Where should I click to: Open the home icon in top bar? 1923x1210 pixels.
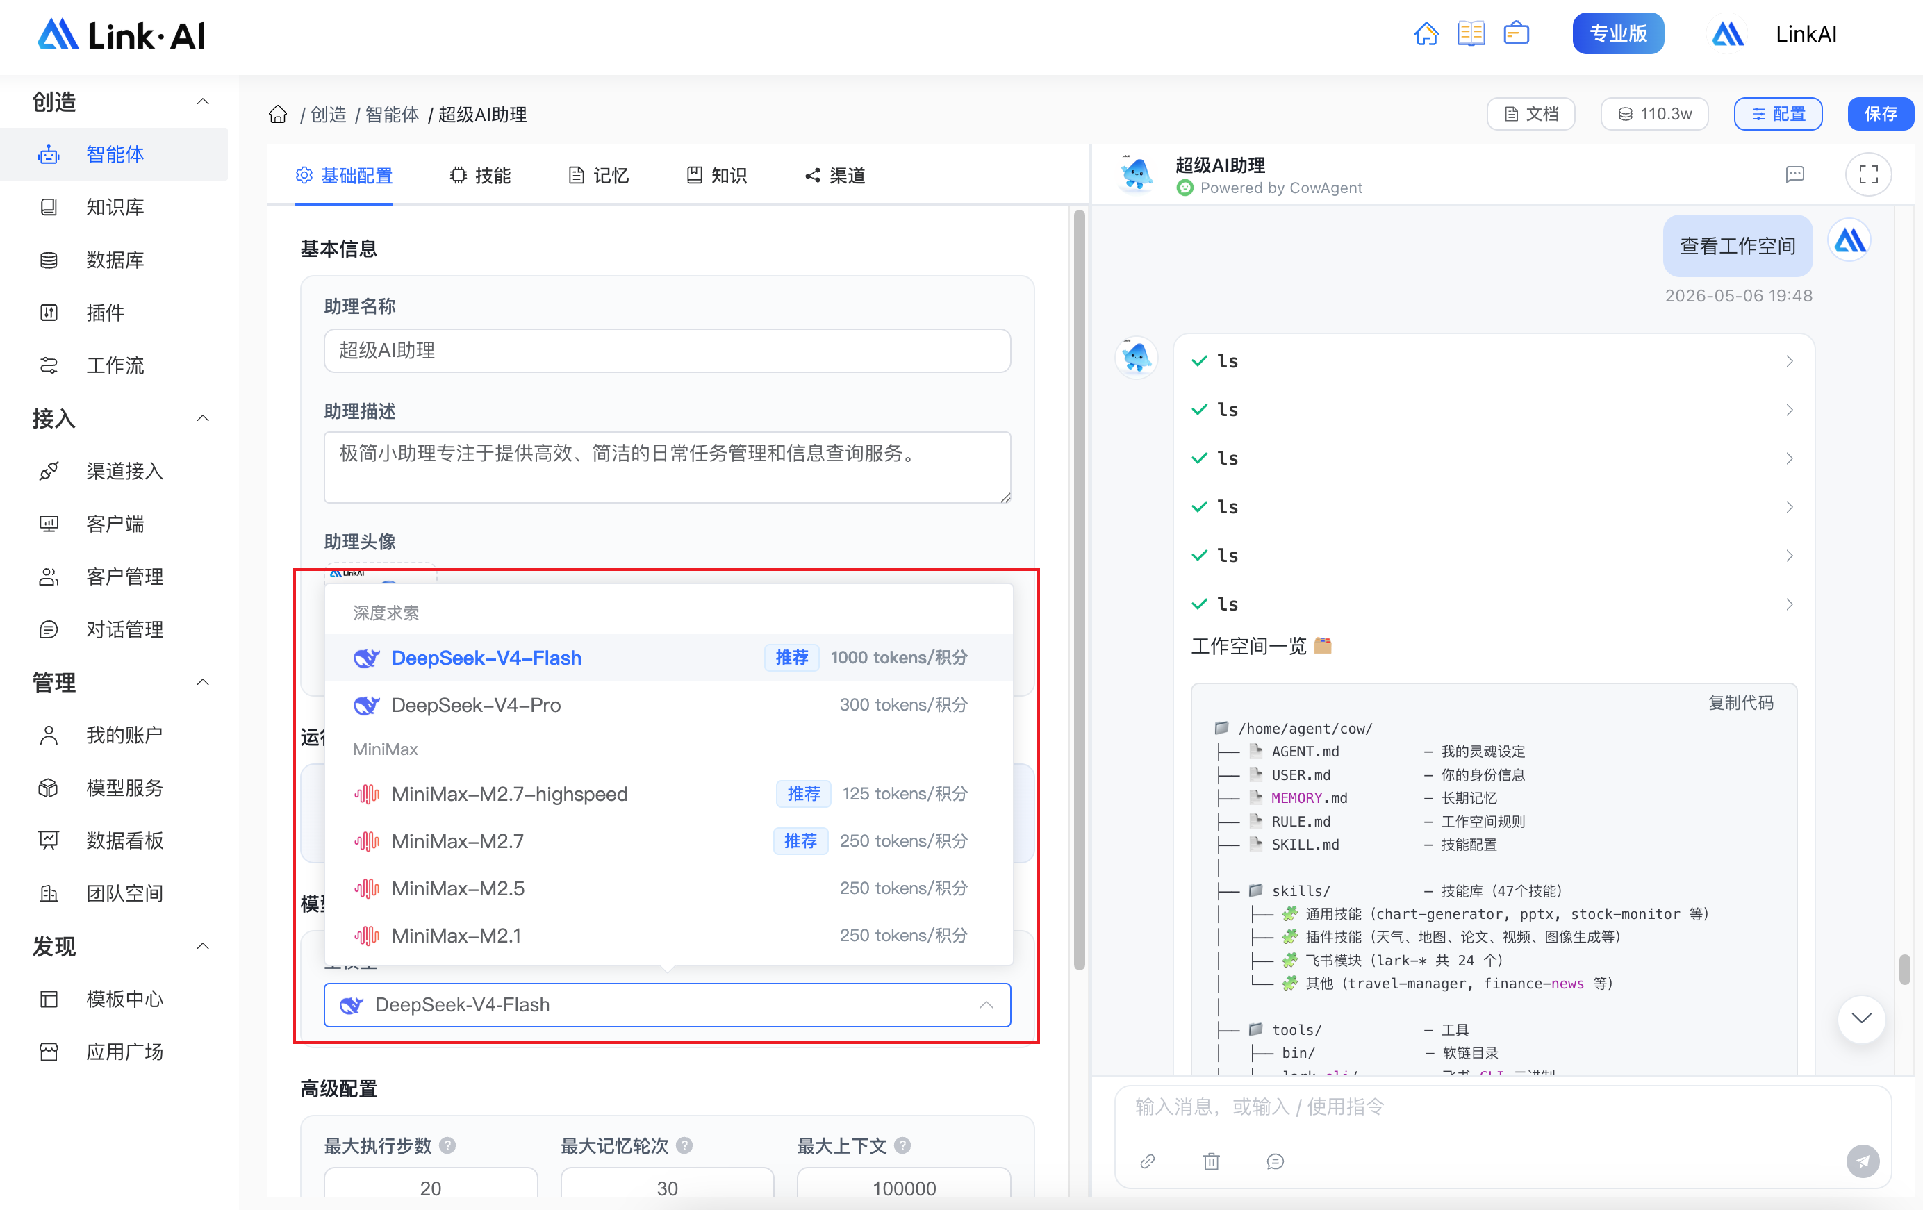1426,34
